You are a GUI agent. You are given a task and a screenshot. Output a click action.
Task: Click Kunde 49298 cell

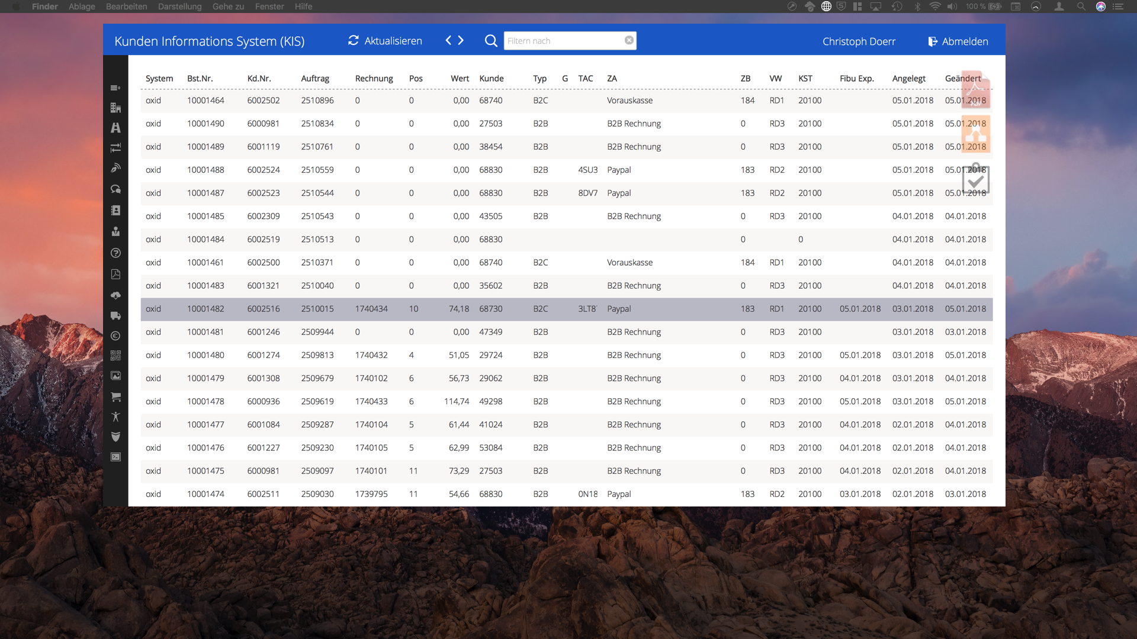(x=490, y=402)
